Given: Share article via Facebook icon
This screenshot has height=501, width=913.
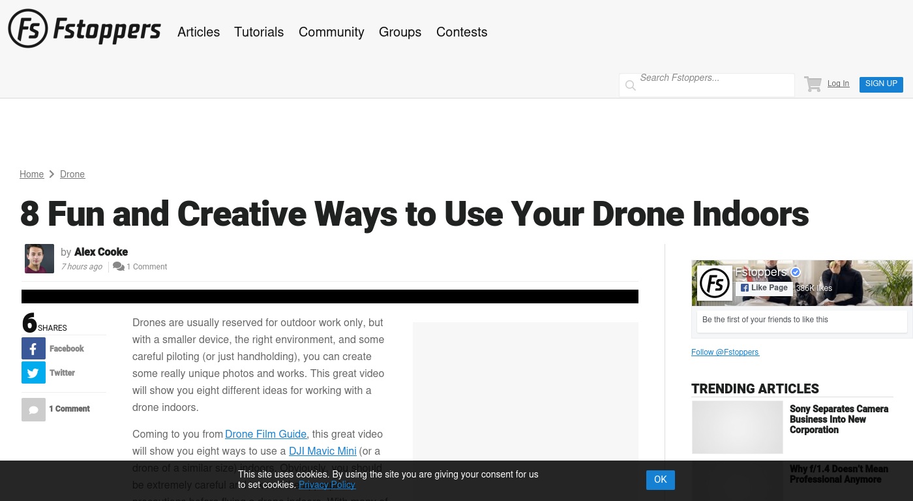Looking at the screenshot, I should tap(33, 348).
